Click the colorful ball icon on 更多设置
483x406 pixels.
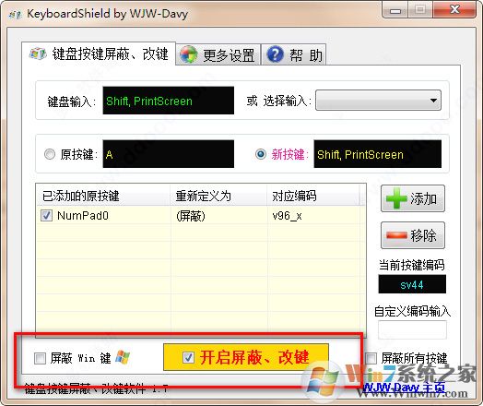click(x=188, y=54)
